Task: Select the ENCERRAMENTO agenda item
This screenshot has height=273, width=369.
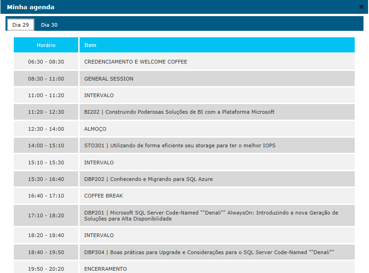Action: pyautogui.click(x=105, y=268)
